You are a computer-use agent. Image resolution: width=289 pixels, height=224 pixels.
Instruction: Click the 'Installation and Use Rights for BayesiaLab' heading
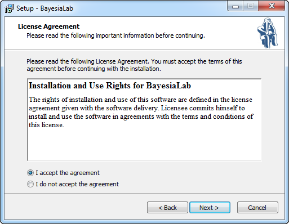110,86
